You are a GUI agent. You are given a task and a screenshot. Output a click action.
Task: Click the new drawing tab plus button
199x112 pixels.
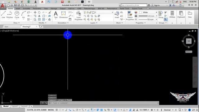point(41,27)
